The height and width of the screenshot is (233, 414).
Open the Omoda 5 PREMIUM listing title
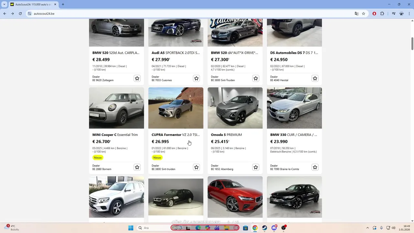pos(226,135)
